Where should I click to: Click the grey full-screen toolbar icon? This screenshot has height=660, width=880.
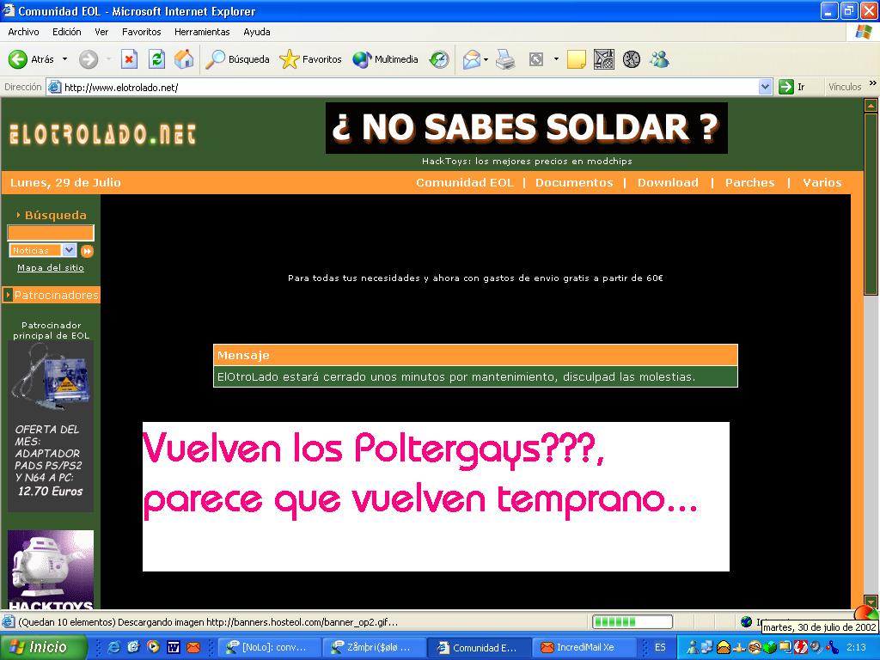click(536, 59)
